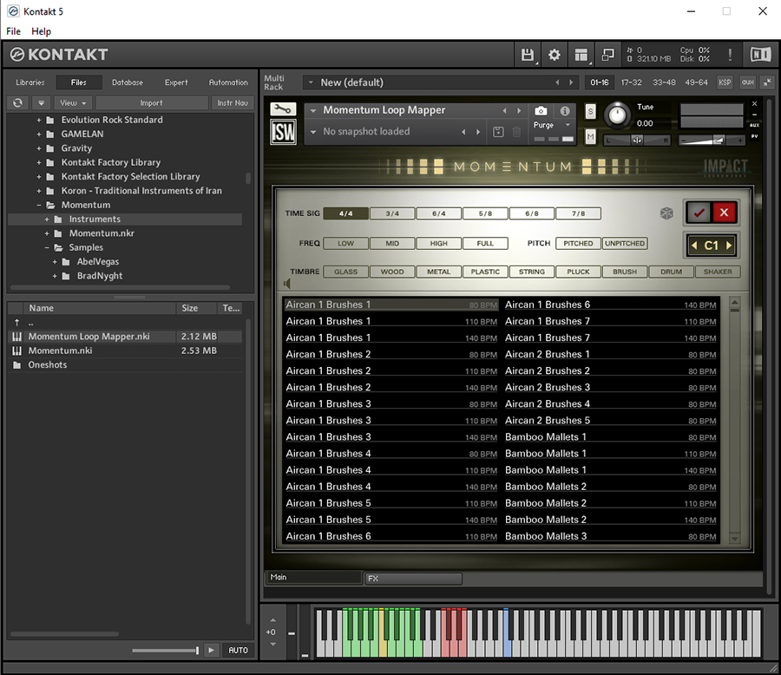
Task: Collapse the Momentum folder
Action: coord(39,205)
